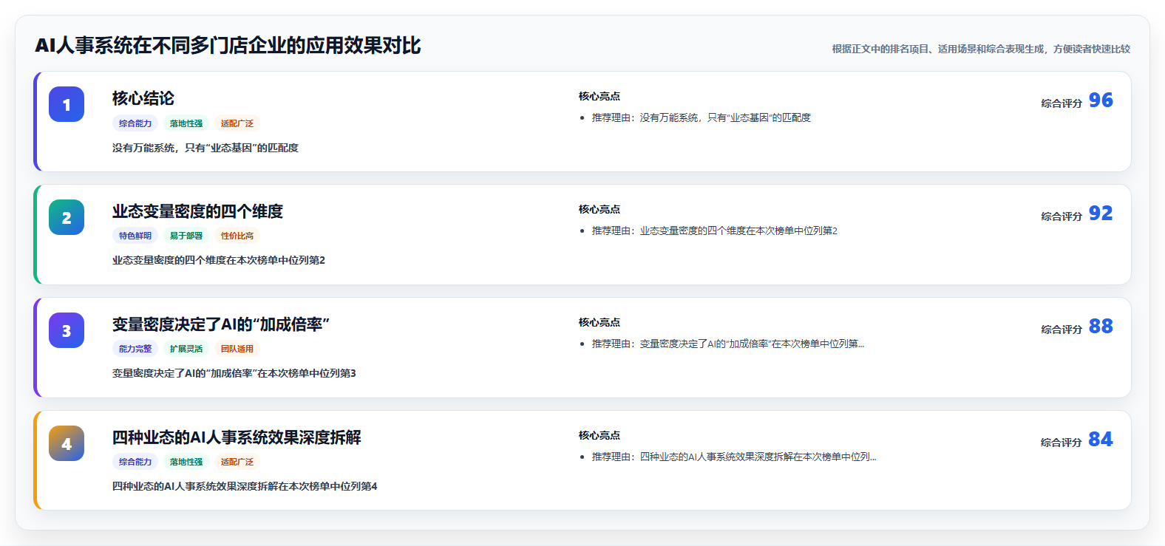Click description 变量密度决定了AI的"加成倍率"在本次榜单中位列第3
The height and width of the screenshot is (546, 1165).
[x=234, y=373]
